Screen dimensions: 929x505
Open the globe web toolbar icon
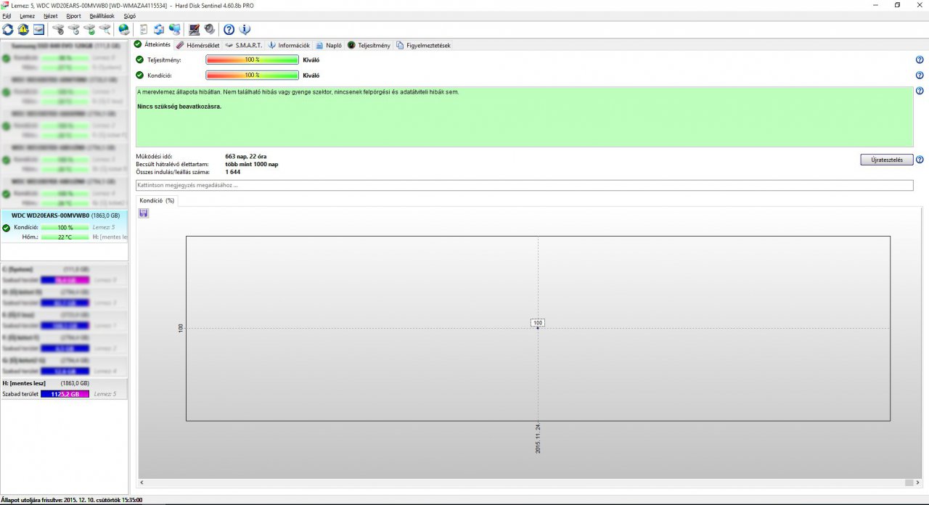coord(124,30)
